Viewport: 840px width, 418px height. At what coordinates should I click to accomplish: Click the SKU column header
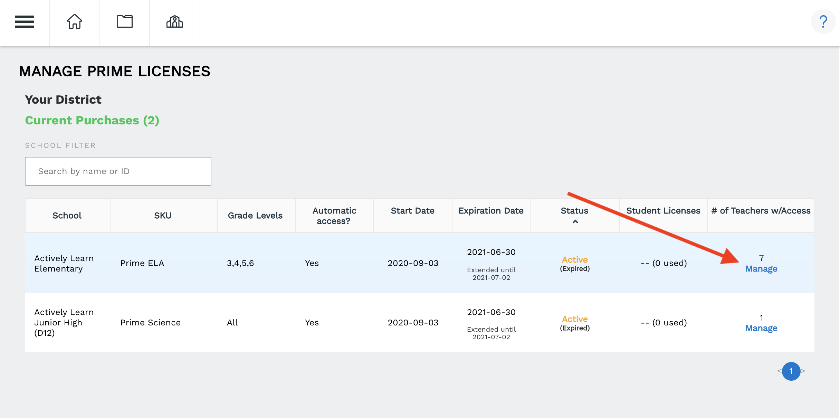coord(163,216)
